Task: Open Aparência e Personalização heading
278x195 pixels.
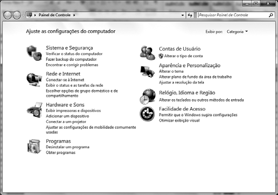Action: tap(189, 65)
